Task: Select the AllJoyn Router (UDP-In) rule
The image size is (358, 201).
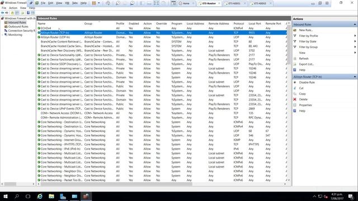Action: tap(162, 37)
